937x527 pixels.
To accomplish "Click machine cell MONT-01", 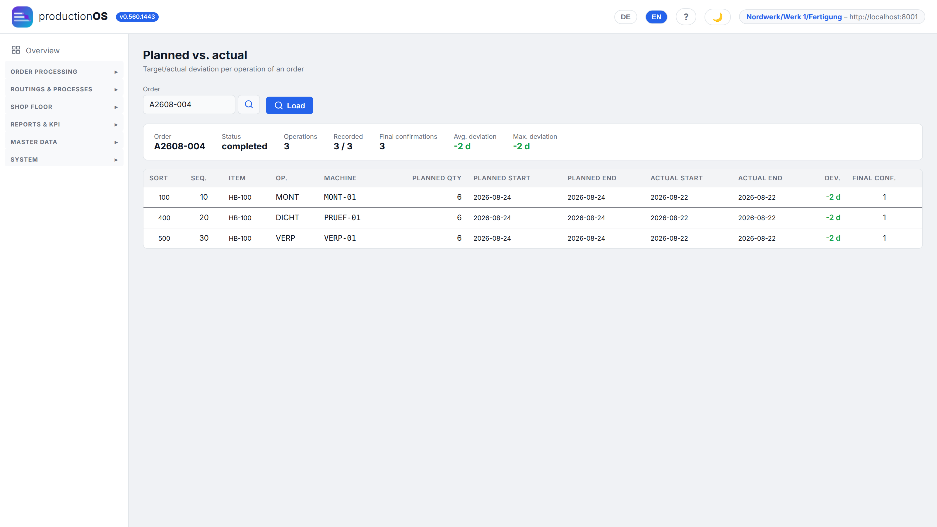I will 340,197.
